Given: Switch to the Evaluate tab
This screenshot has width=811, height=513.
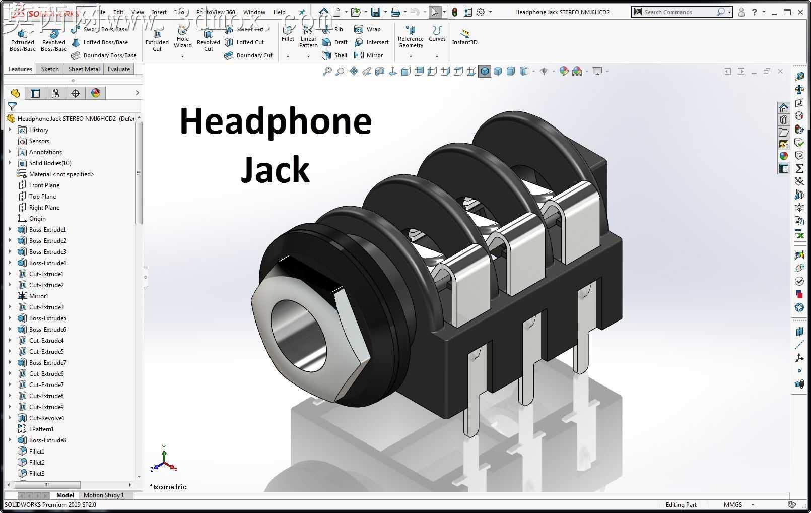Looking at the screenshot, I should pos(119,69).
